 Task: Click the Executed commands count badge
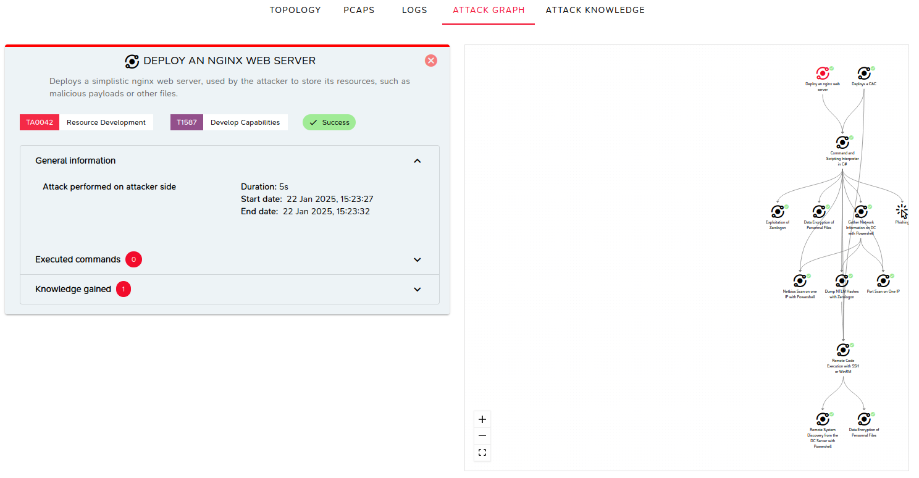tap(133, 259)
